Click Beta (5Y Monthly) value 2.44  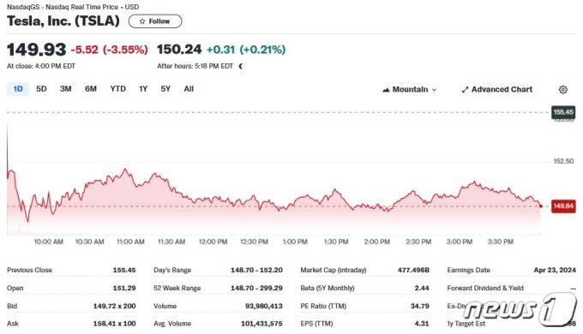click(422, 288)
